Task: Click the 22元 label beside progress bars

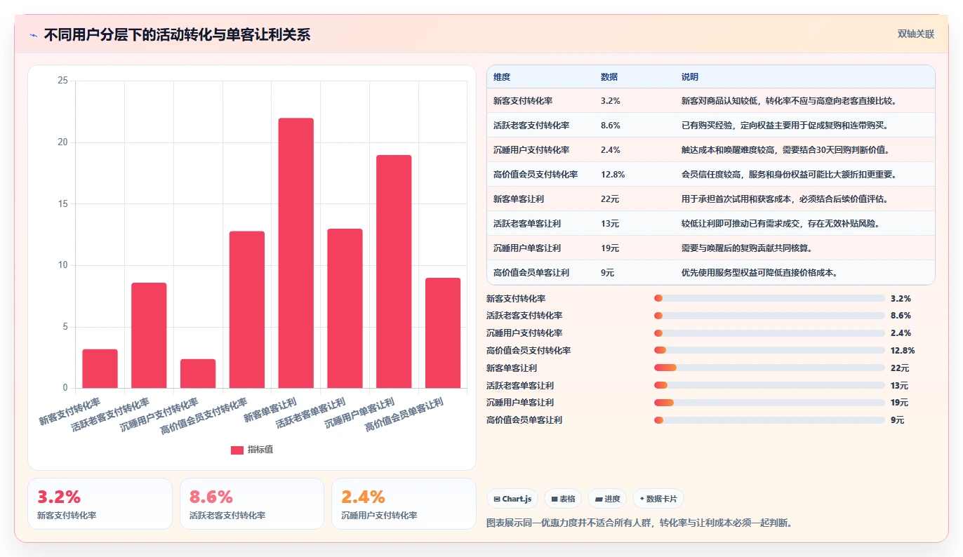Action: pyautogui.click(x=900, y=368)
